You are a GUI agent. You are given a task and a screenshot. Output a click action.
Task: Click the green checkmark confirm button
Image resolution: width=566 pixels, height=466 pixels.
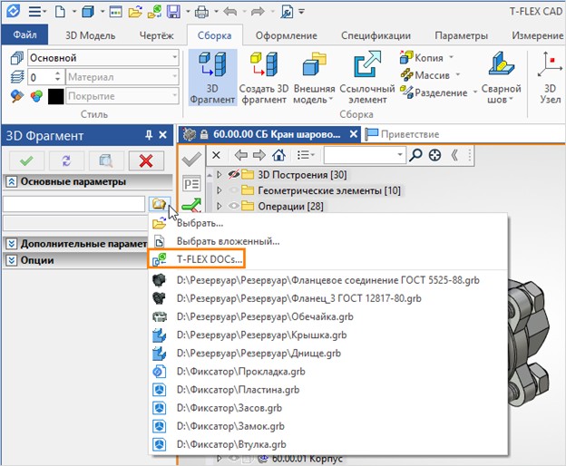(x=26, y=160)
